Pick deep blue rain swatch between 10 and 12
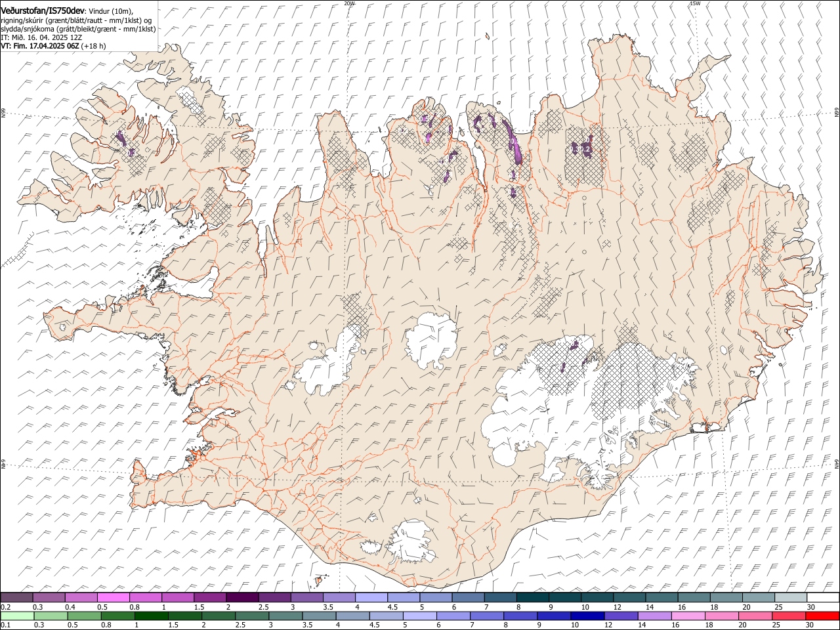Image resolution: width=840 pixels, height=630 pixels. coord(587,616)
